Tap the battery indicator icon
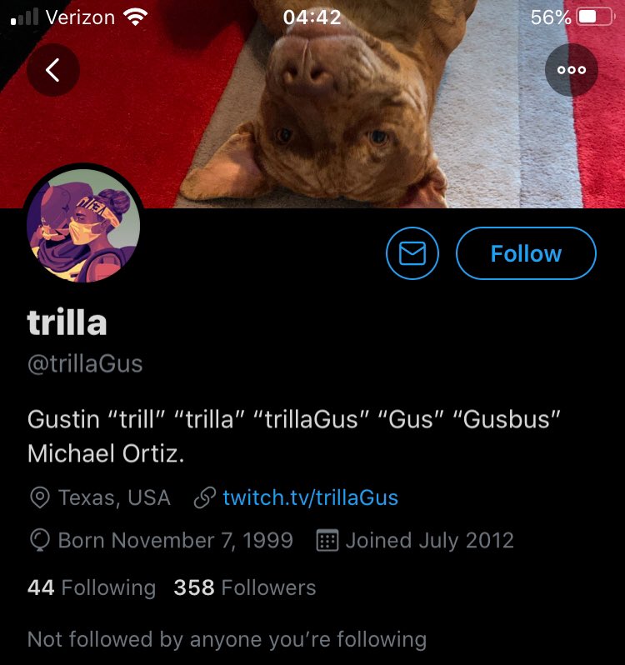 pyautogui.click(x=596, y=17)
